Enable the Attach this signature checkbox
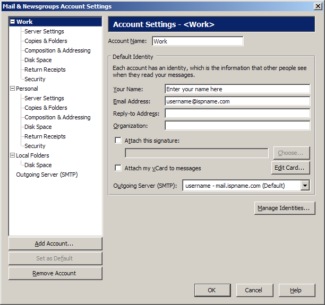325x305 pixels. (x=118, y=141)
